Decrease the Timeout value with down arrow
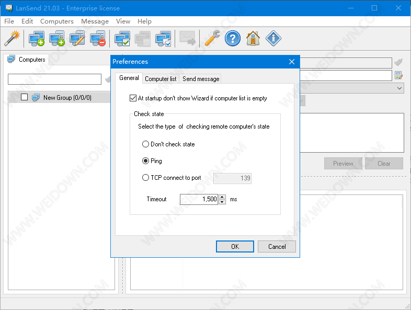This screenshot has height=310, width=411. 222,202
